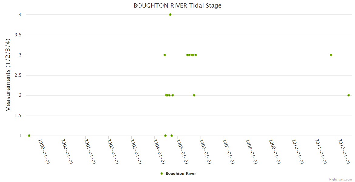Viewport: 355px width, 182px height.
Task: Select the rightmost value 1 point in 2004
Action: point(172,136)
